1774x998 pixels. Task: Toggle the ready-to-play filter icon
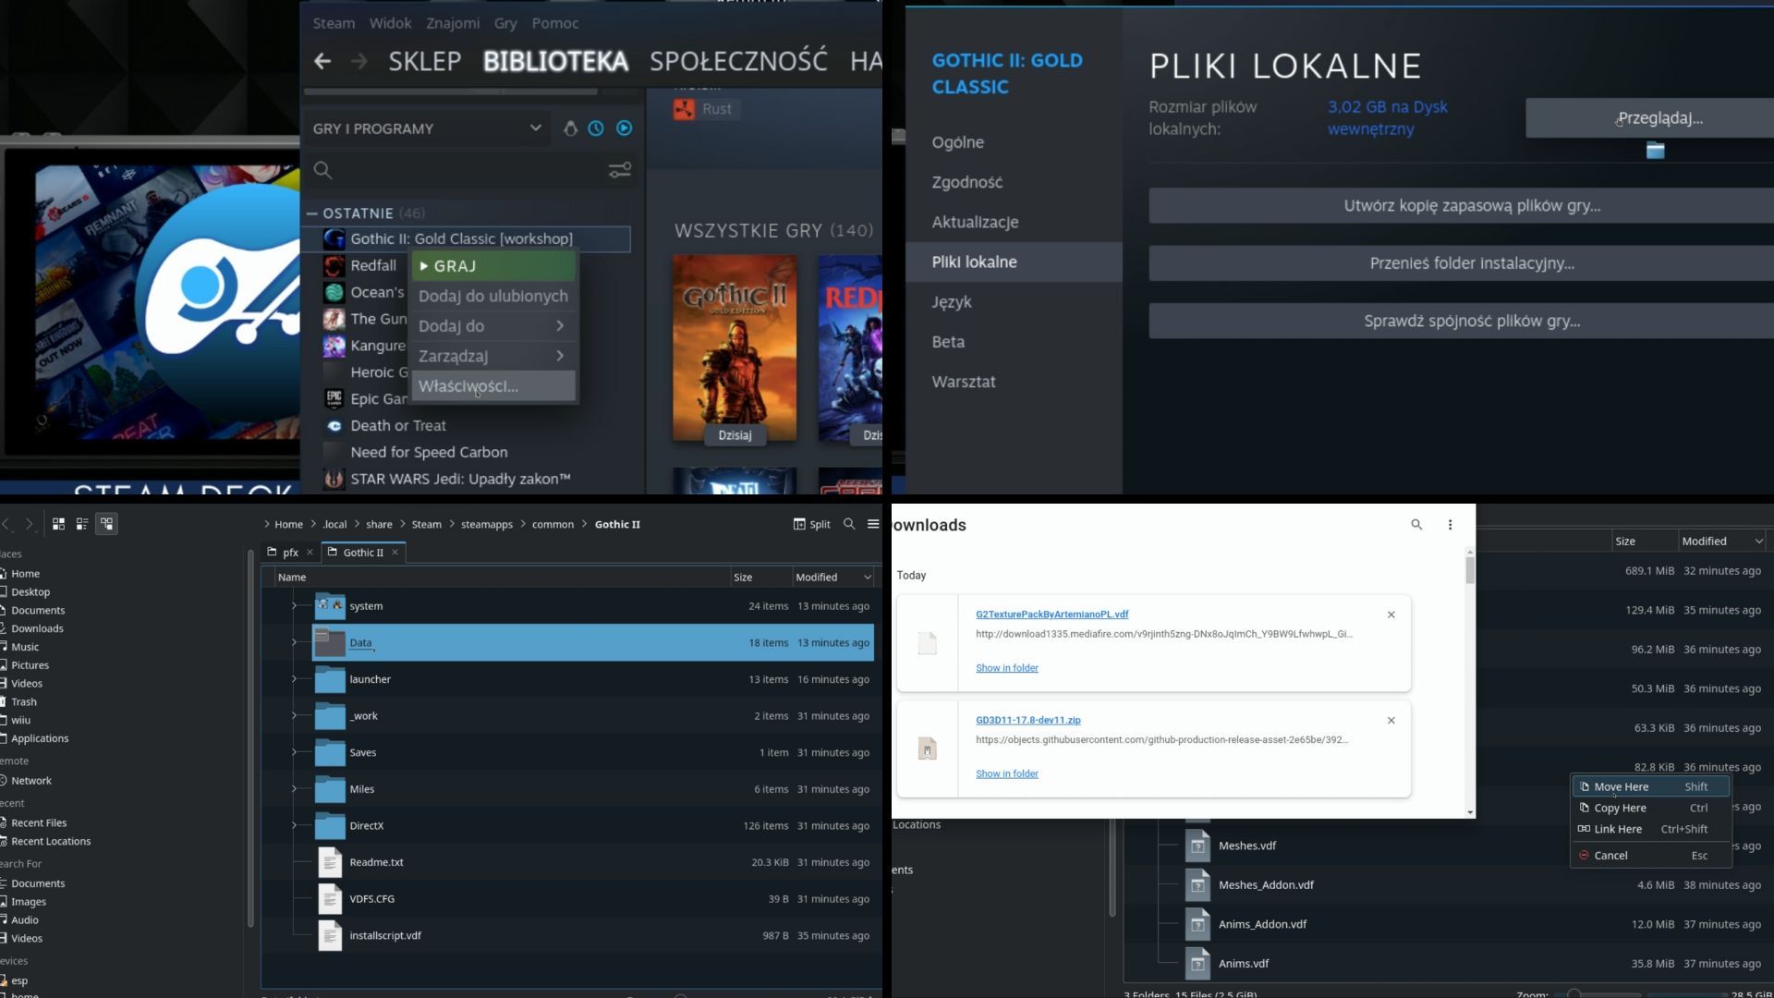(x=625, y=128)
